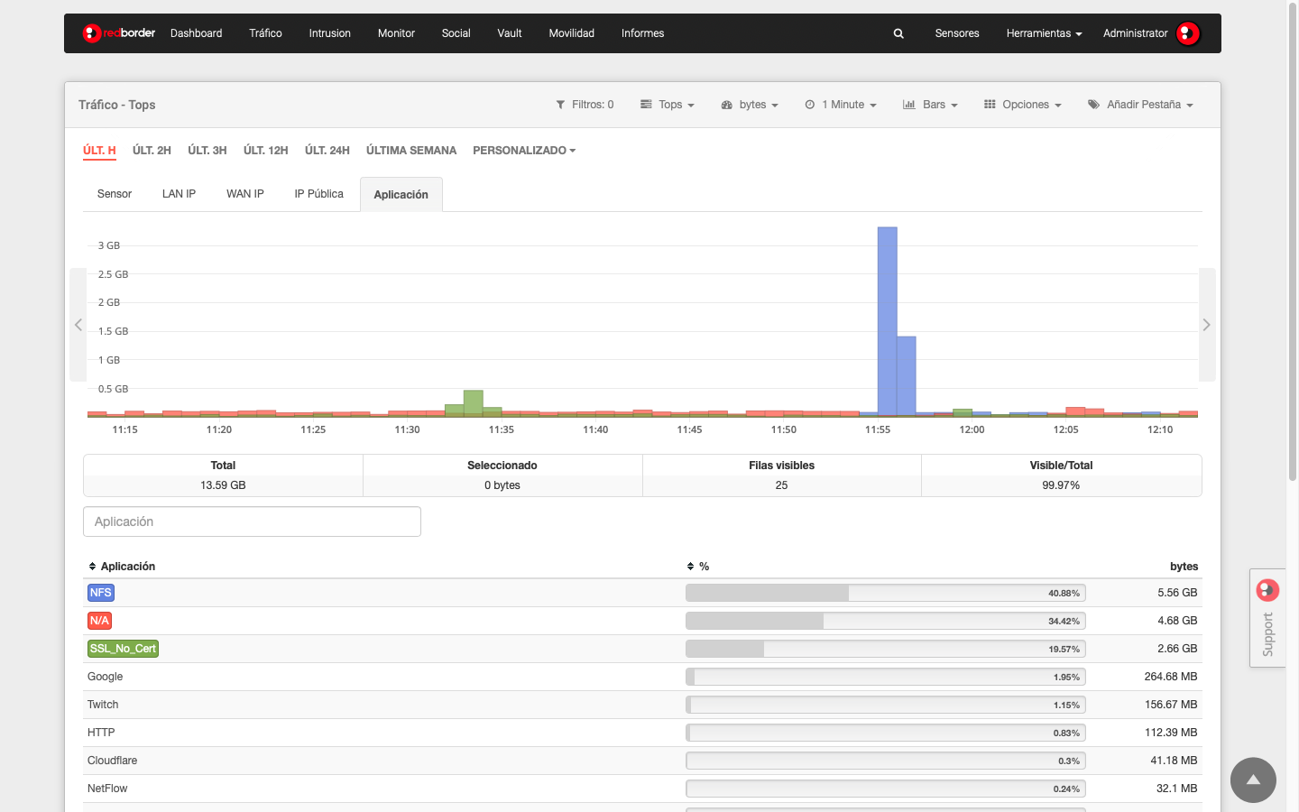Click 99.97% Visible/Total value

(1061, 485)
